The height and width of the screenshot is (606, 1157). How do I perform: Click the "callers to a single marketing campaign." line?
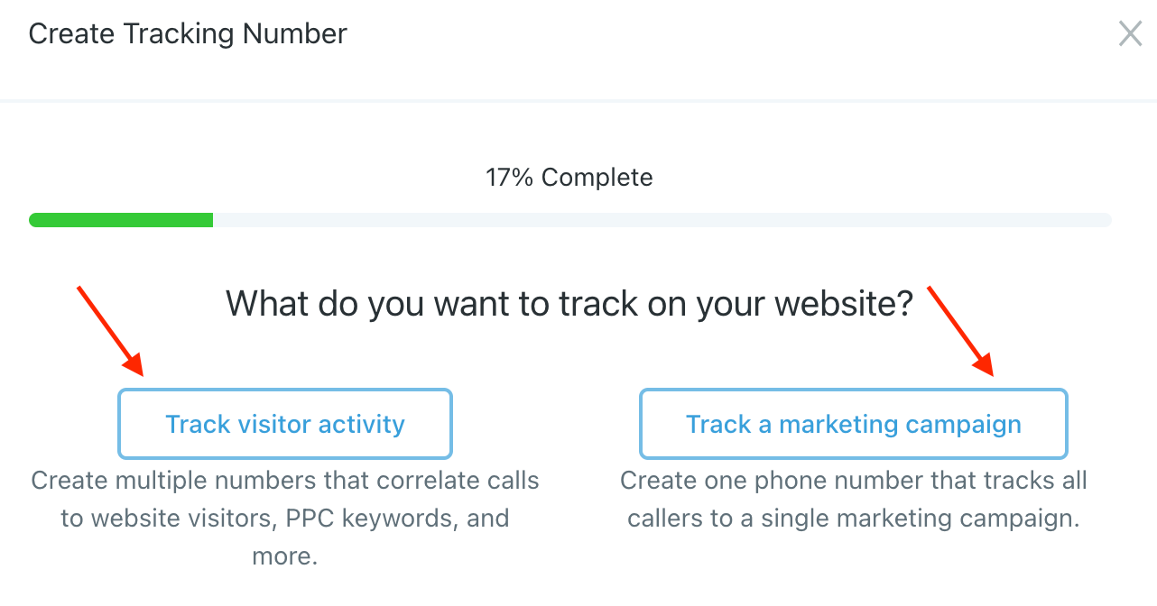(x=853, y=519)
